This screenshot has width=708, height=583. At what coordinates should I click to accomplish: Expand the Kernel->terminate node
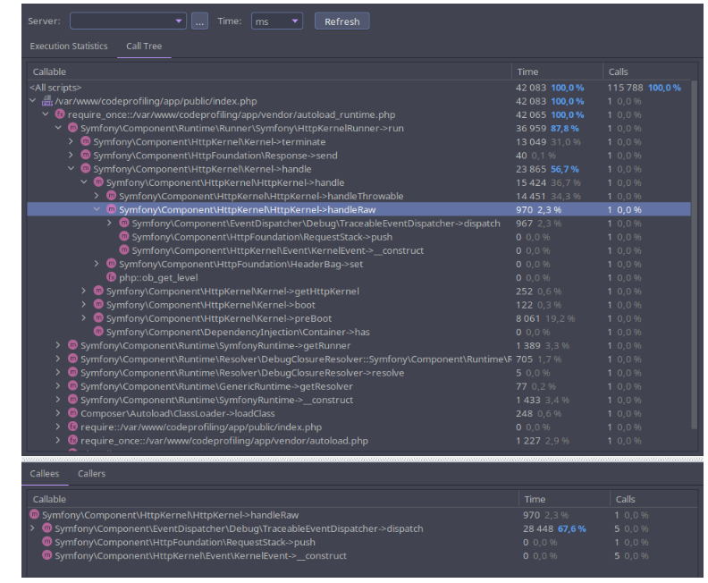tap(71, 141)
